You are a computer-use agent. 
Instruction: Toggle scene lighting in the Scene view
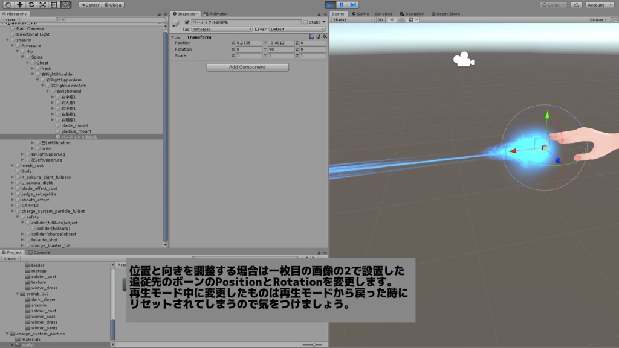click(x=392, y=19)
